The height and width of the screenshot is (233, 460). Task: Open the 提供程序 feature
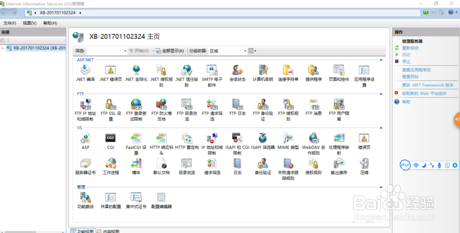[313, 73]
